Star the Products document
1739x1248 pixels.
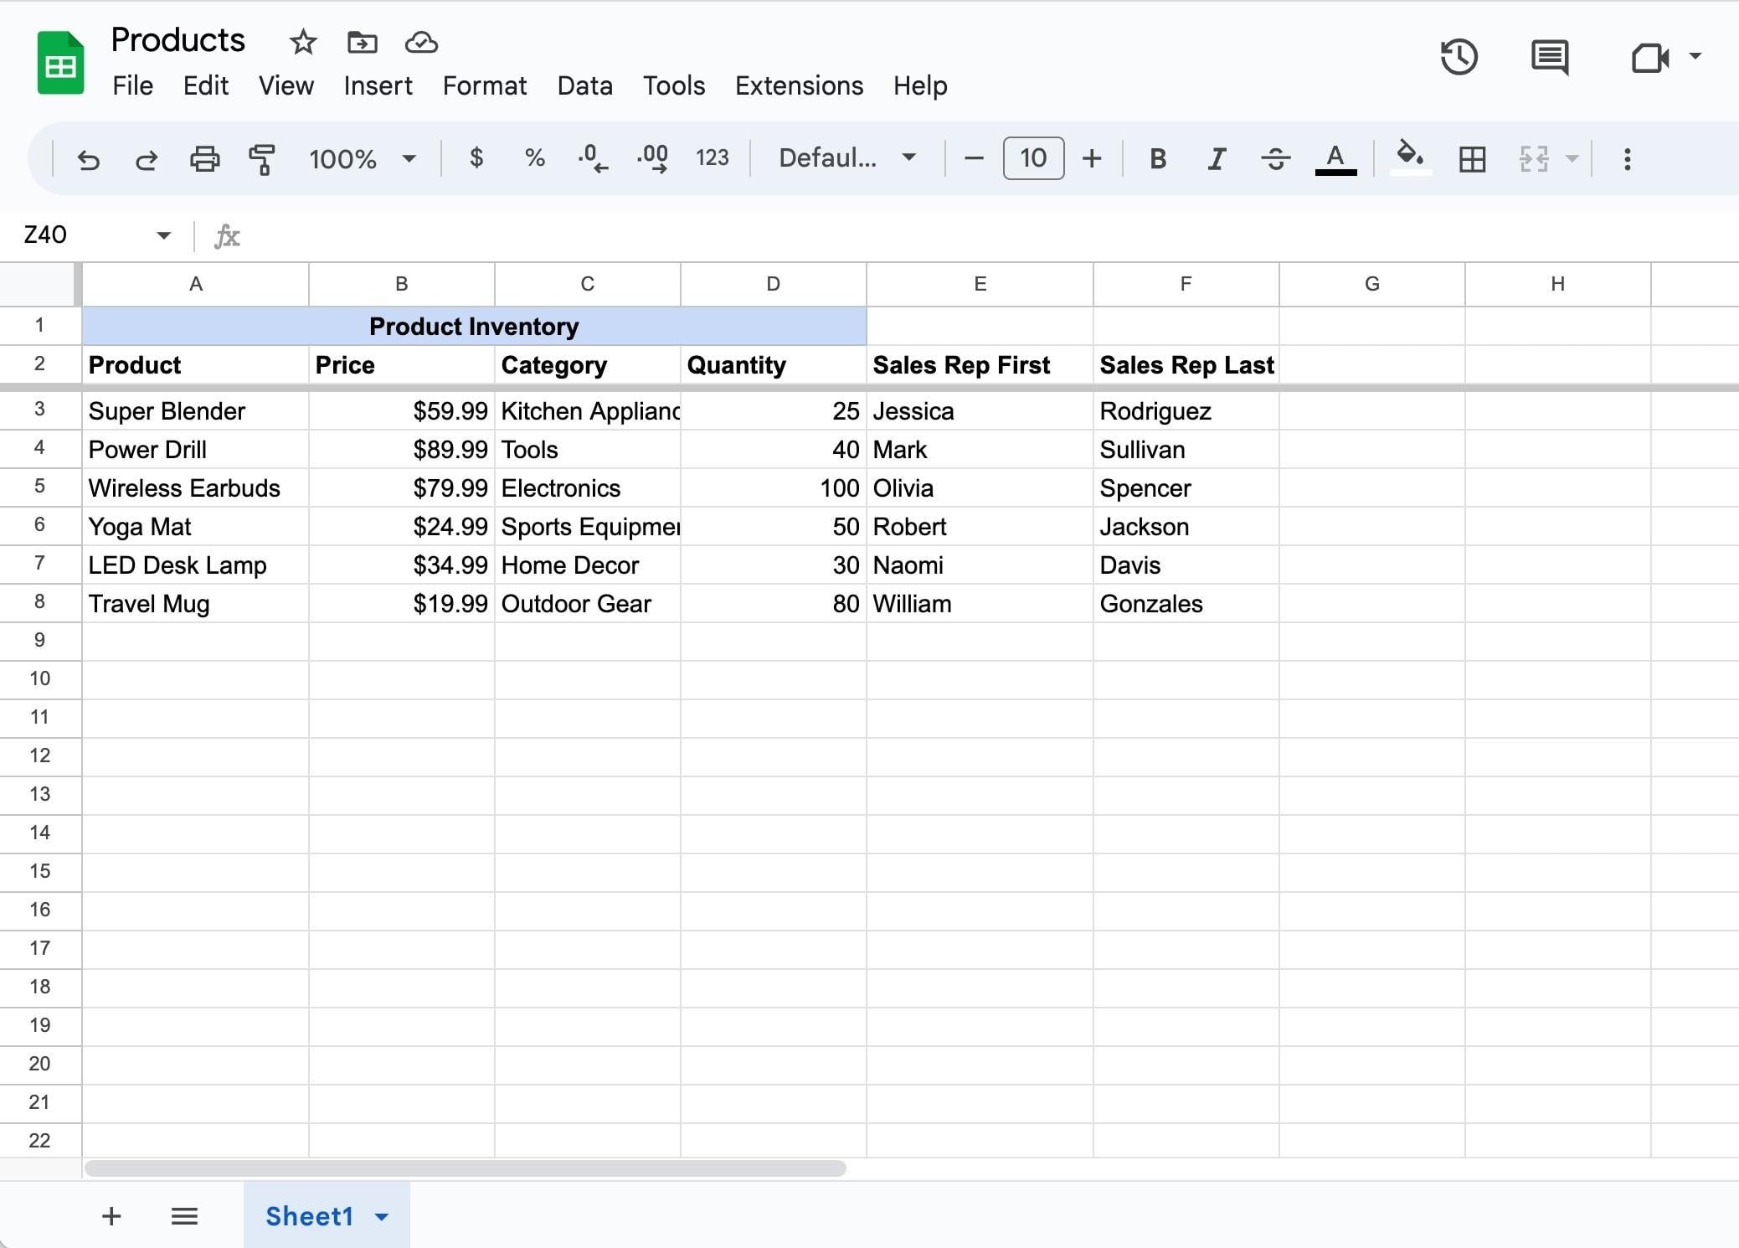click(x=303, y=42)
